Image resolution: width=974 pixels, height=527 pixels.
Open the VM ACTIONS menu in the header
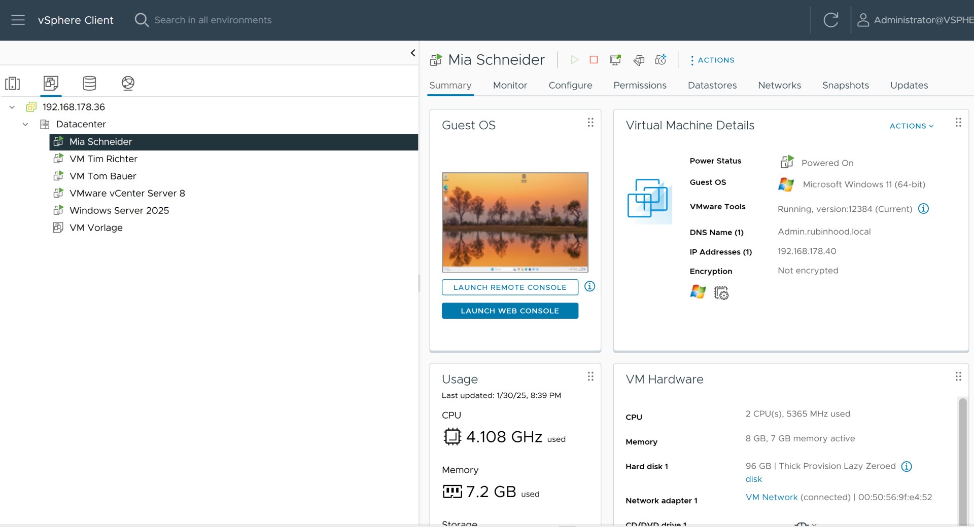tap(712, 60)
